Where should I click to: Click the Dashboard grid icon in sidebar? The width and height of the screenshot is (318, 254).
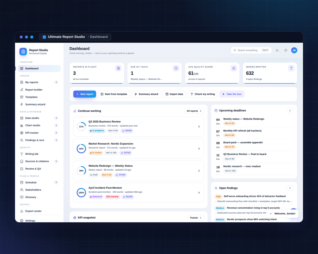[22, 69]
